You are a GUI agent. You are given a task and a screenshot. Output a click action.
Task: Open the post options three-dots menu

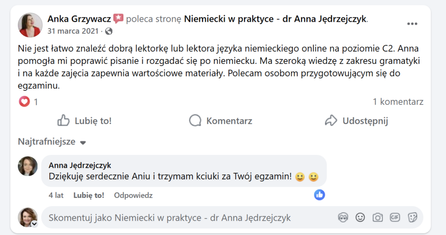click(412, 23)
